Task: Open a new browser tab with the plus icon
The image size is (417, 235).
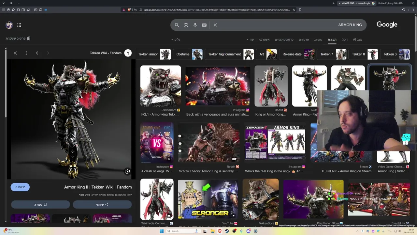Action: click(333, 3)
